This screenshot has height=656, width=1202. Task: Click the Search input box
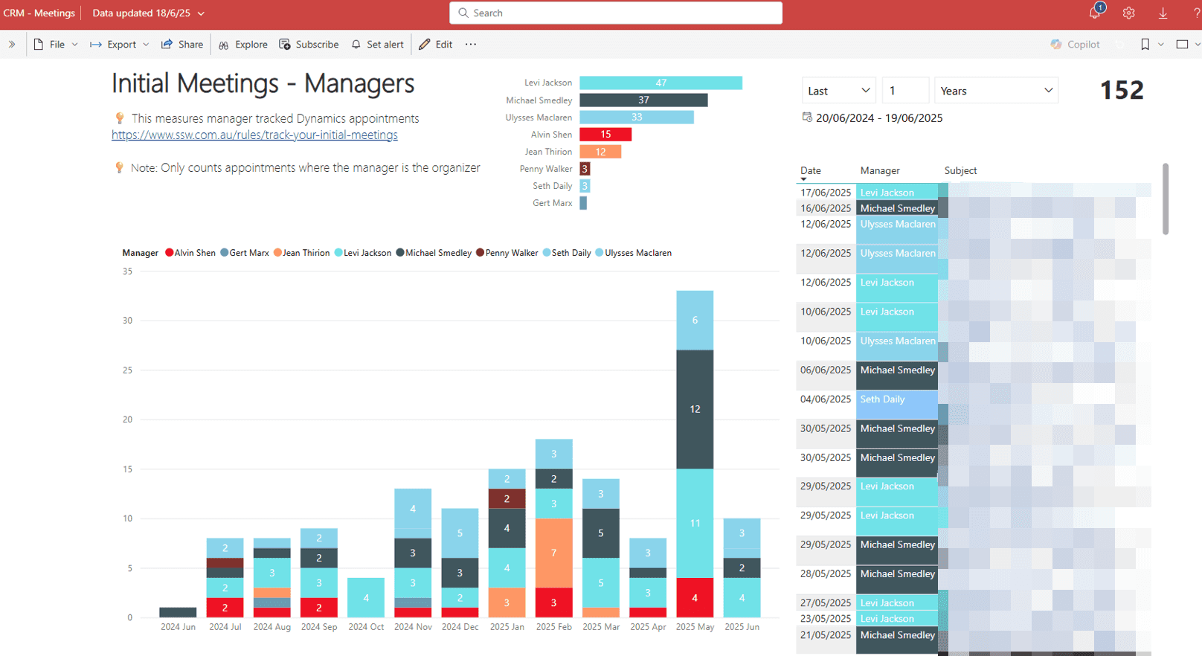click(616, 13)
